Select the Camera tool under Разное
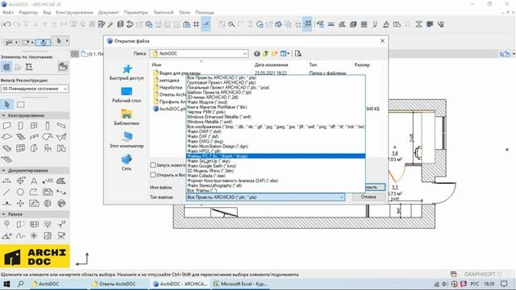 (61, 236)
